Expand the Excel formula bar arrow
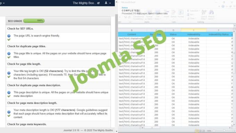 (235, 26)
